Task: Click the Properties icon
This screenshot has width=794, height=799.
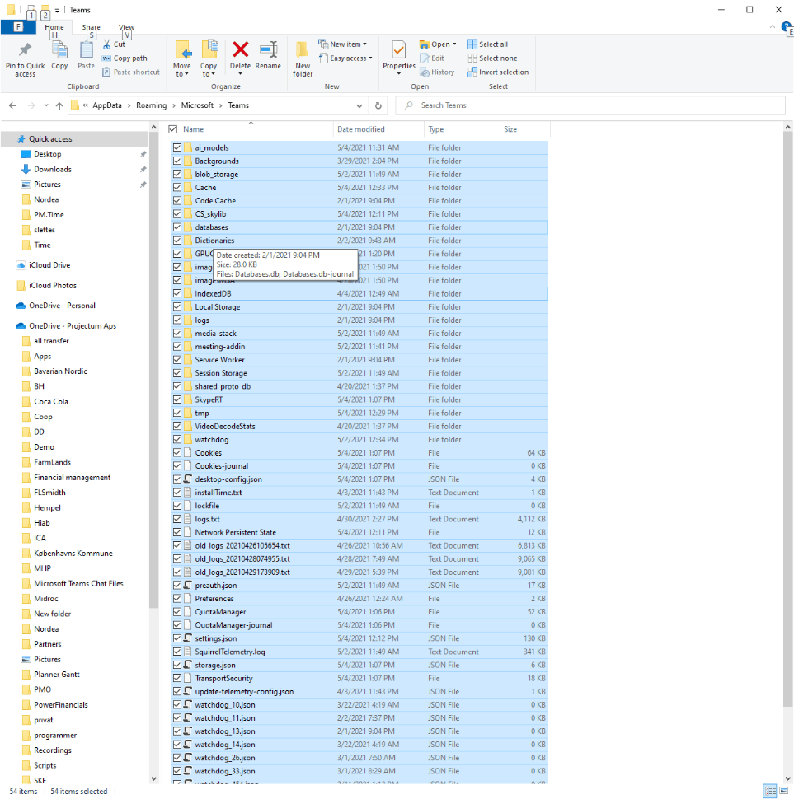Action: tap(399, 50)
